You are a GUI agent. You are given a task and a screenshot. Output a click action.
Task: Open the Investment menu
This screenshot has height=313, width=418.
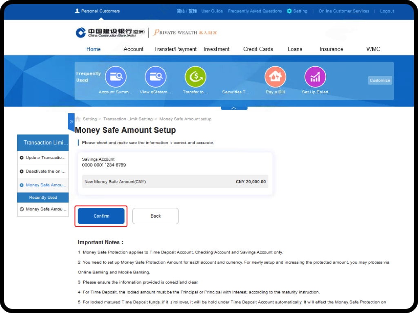216,49
